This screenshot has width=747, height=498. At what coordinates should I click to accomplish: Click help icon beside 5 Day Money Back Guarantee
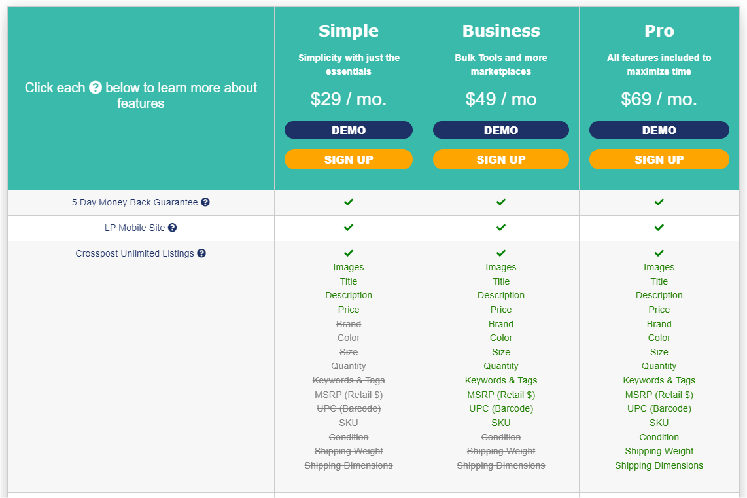click(205, 202)
